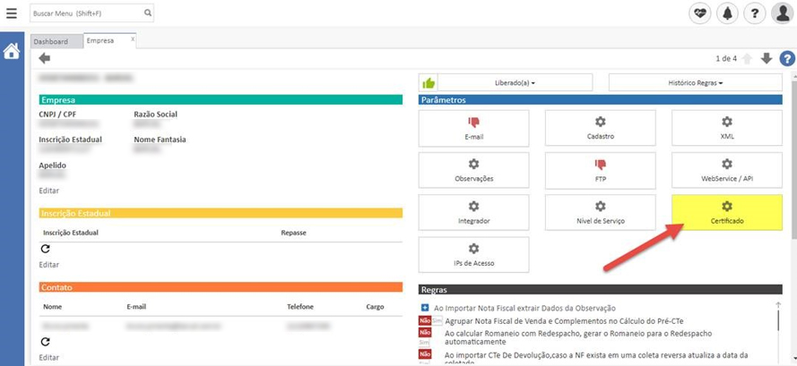
Task: Open the notifications bell
Action: coord(727,14)
